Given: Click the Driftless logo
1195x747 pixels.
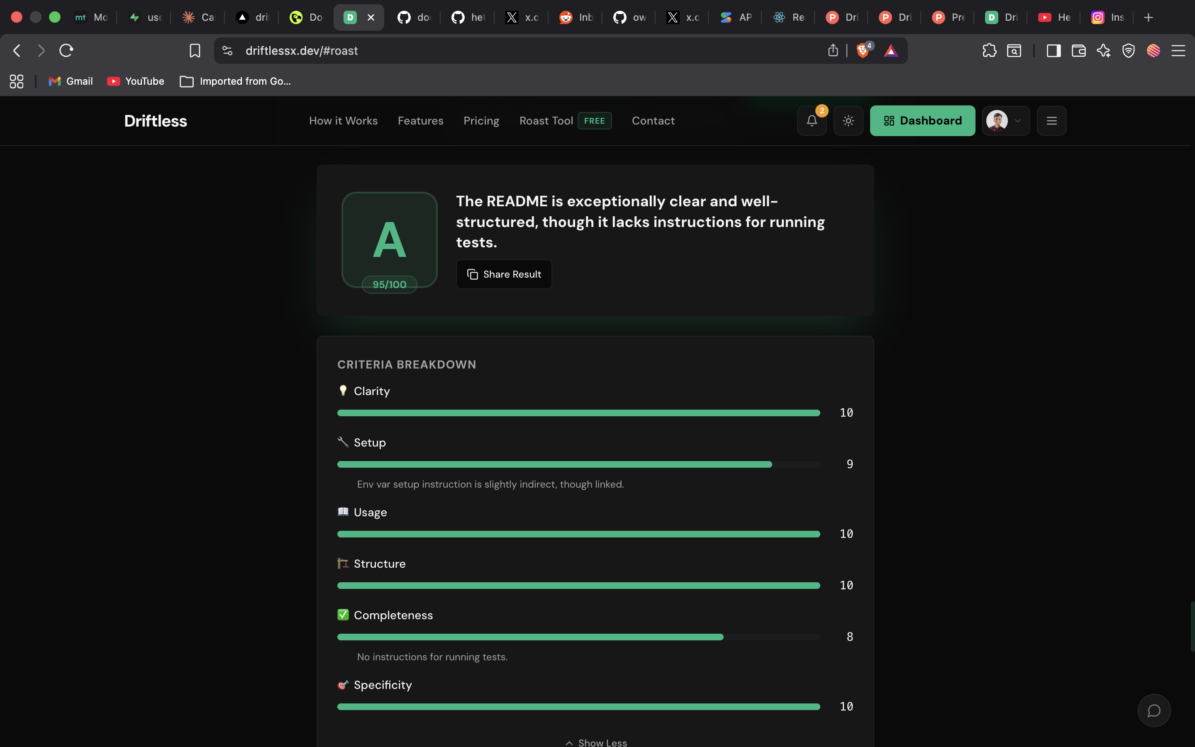Looking at the screenshot, I should [156, 121].
